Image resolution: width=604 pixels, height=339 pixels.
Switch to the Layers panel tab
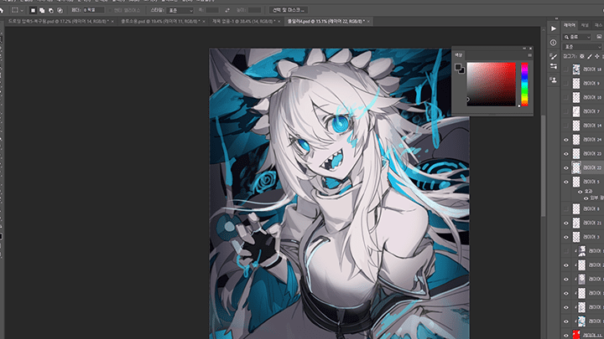point(570,25)
